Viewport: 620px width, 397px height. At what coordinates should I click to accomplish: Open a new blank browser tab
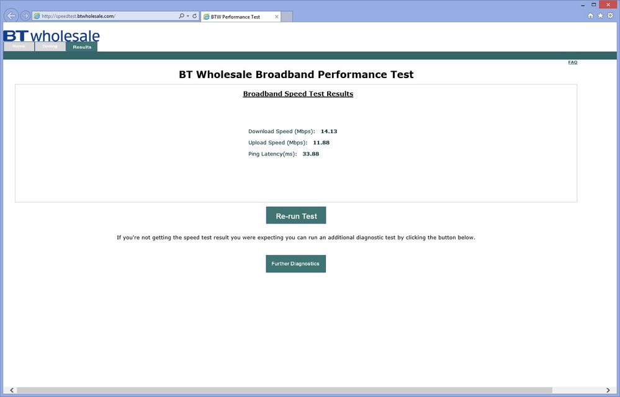287,17
